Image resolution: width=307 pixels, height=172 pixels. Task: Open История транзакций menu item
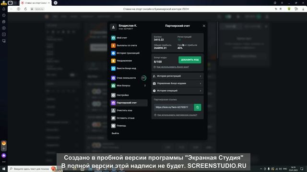point(129,53)
